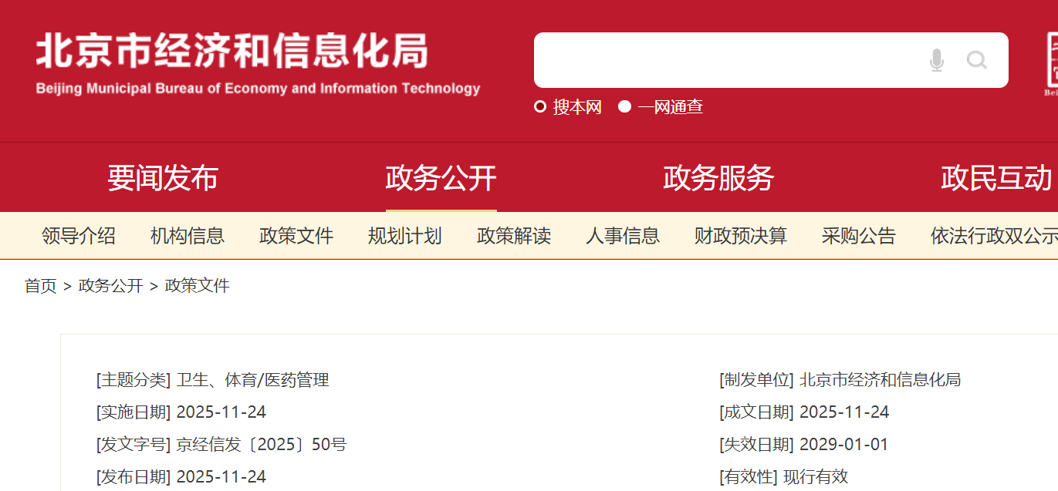Open the 政策文件 subsection
The width and height of the screenshot is (1058, 491).
296,236
